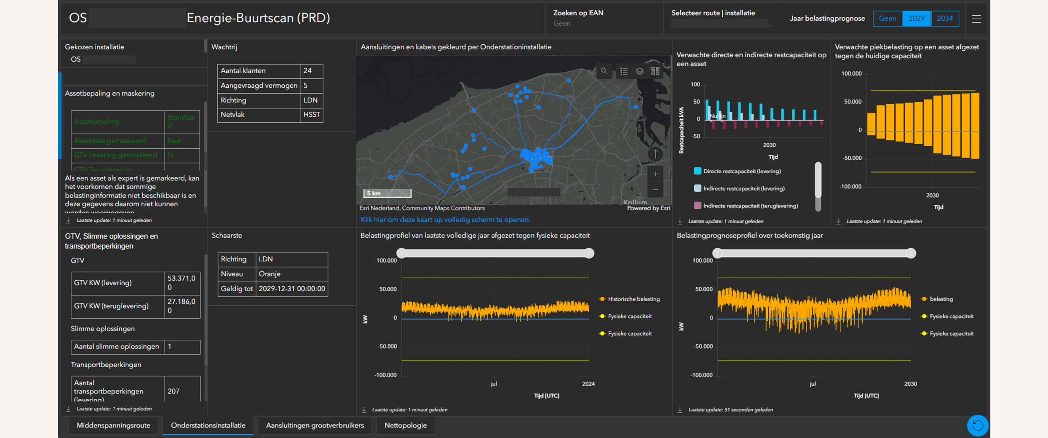1048x438 pixels.
Task: Open the map search tool
Action: point(604,71)
